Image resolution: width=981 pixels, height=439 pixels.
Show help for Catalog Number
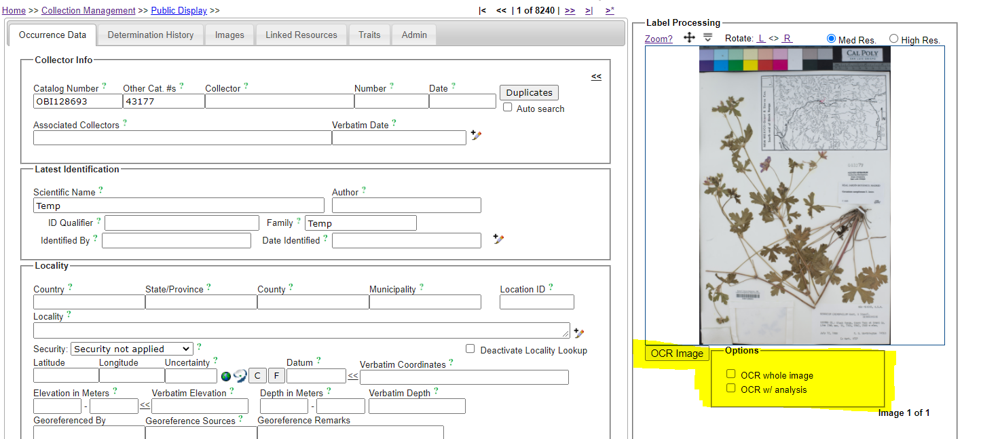point(104,87)
